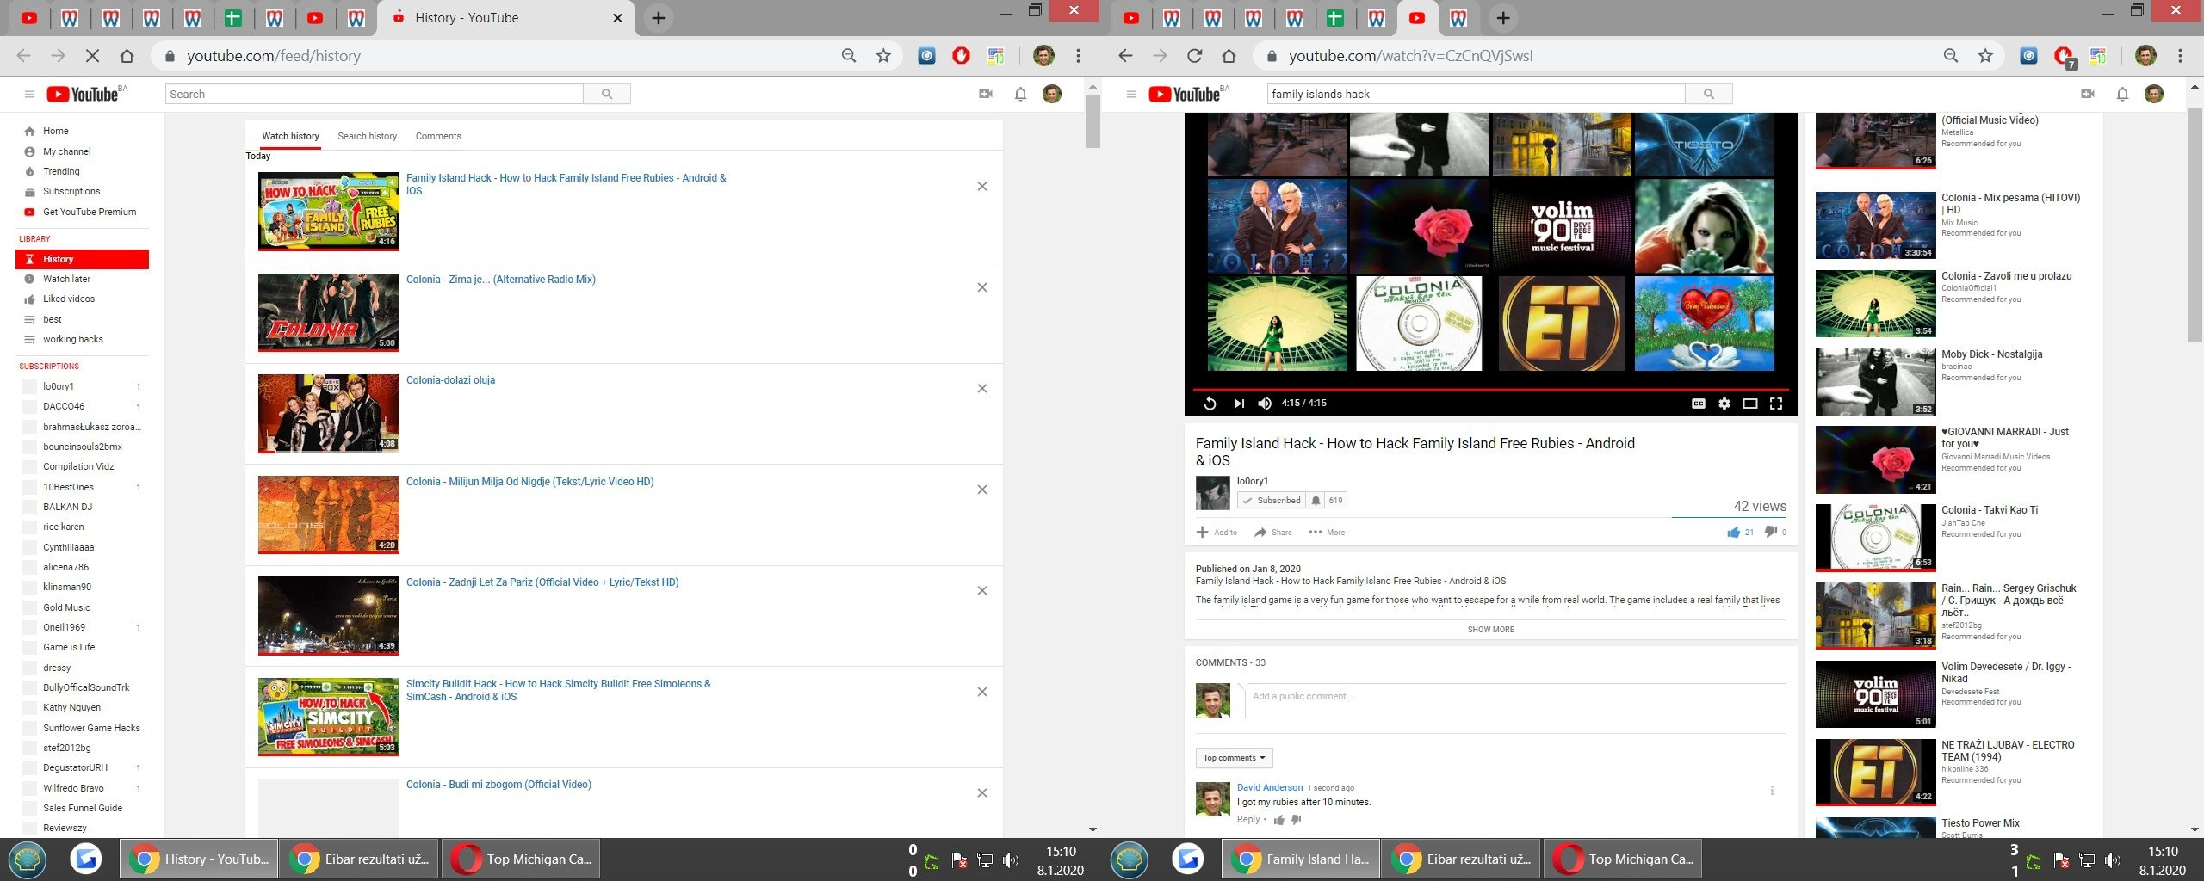Click the History window vertical scrollbar
The height and width of the screenshot is (881, 2204).
1093,120
